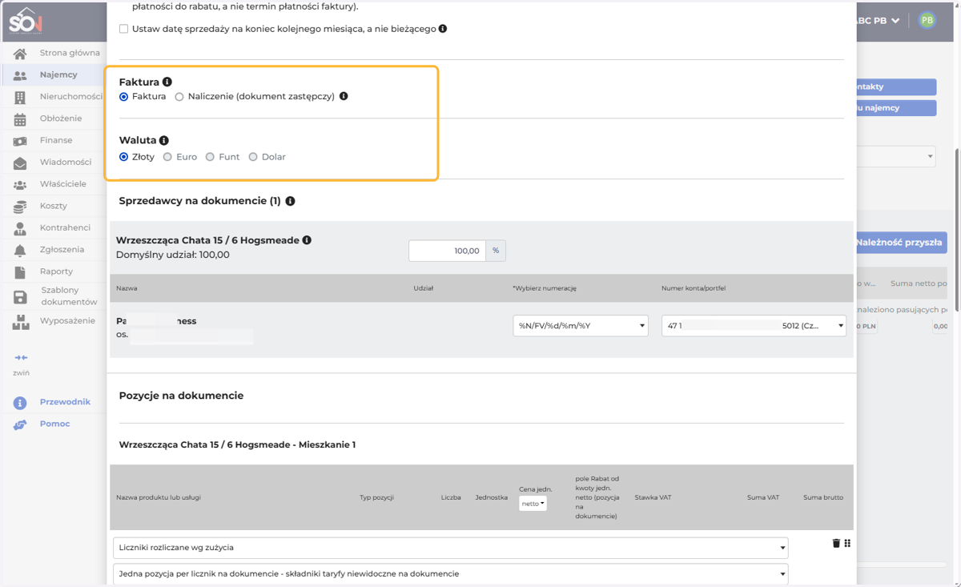This screenshot has height=587, width=961.
Task: Click the Przewodnik info icon
Action: click(x=20, y=403)
